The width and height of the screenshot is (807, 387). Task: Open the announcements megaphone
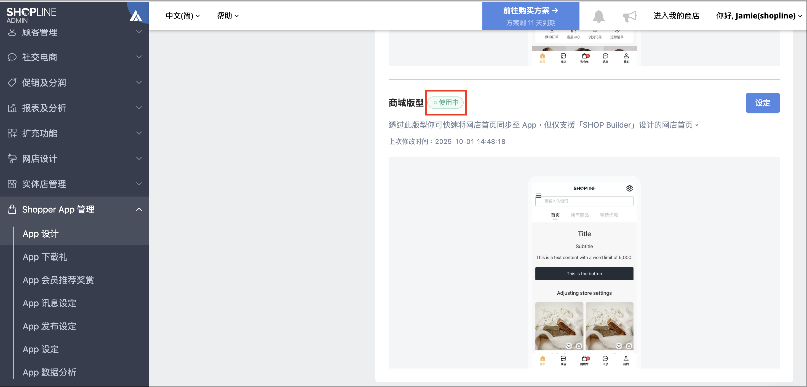[630, 16]
